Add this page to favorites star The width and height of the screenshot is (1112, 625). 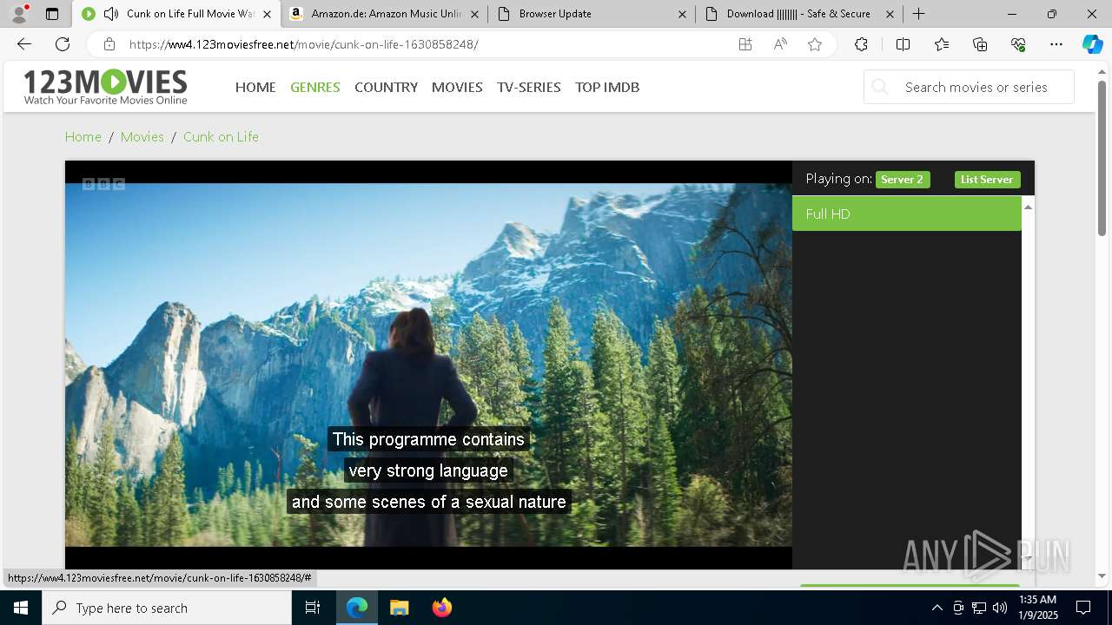point(815,44)
